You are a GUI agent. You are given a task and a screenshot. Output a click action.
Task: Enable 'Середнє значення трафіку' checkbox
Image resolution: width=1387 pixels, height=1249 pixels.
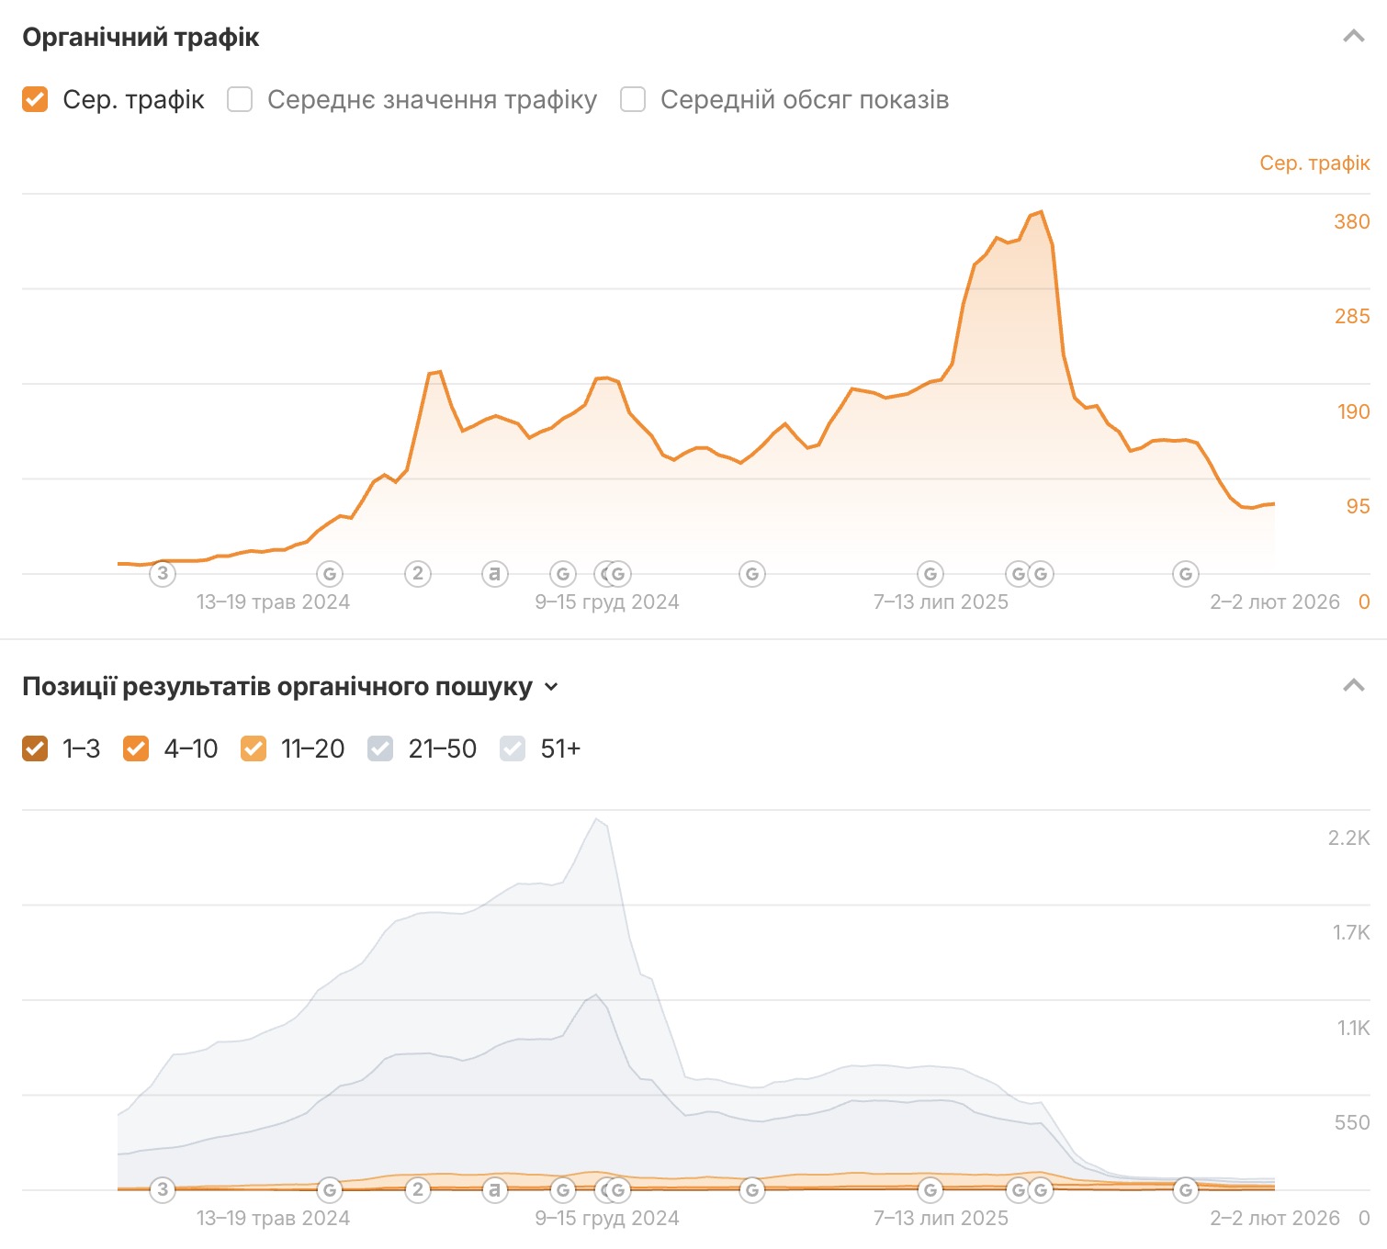[x=240, y=99]
